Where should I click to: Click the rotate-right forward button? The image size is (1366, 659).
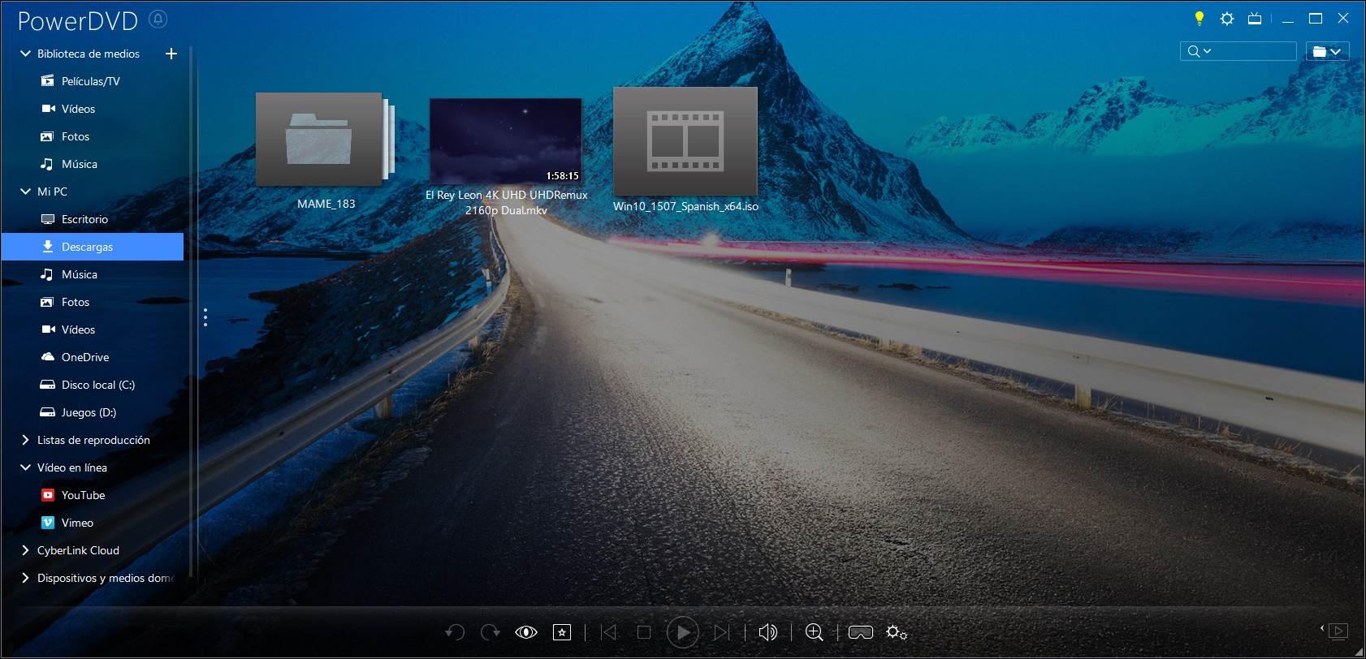click(x=490, y=632)
